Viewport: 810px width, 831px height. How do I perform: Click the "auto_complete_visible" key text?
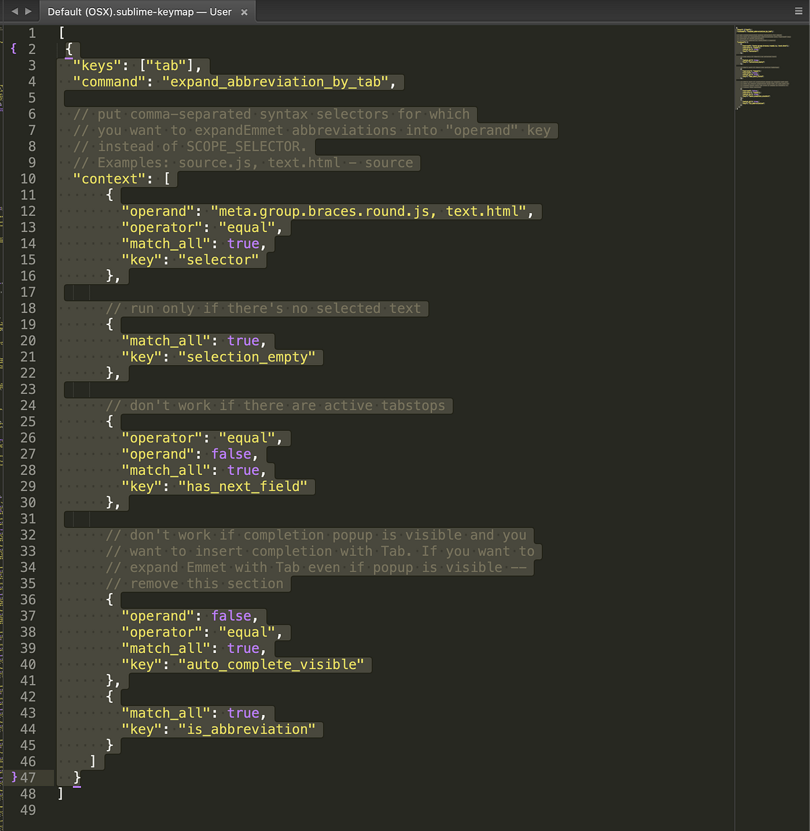273,664
